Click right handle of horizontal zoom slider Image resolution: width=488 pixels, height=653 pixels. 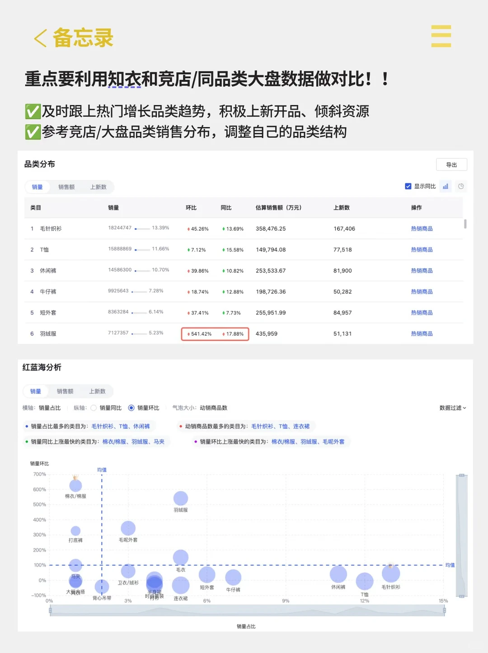click(x=444, y=610)
